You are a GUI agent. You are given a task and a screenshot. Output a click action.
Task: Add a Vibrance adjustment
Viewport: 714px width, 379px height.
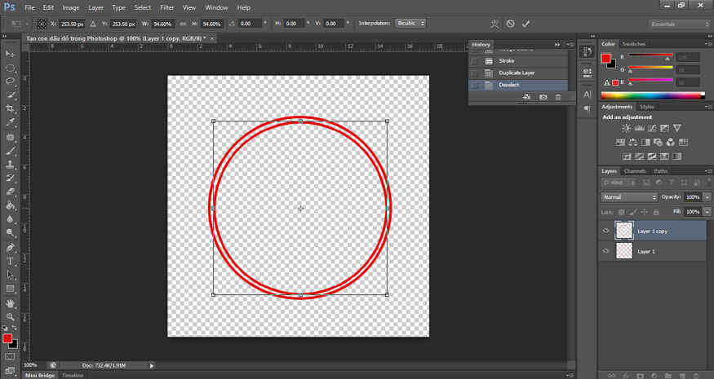[677, 128]
